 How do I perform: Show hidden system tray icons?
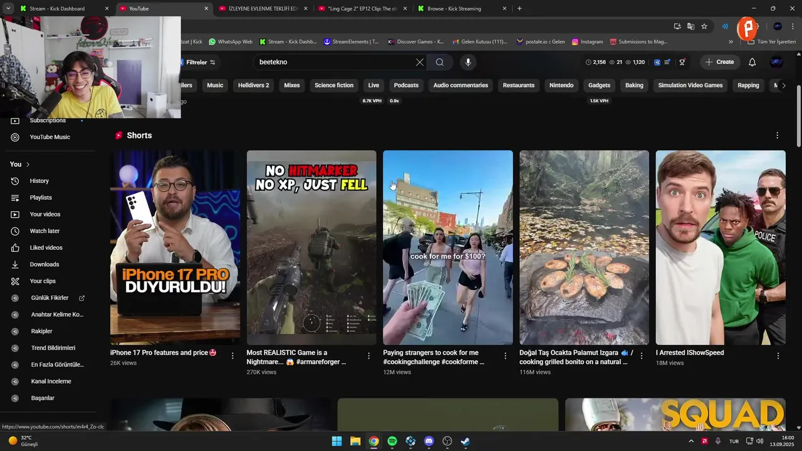(691, 441)
